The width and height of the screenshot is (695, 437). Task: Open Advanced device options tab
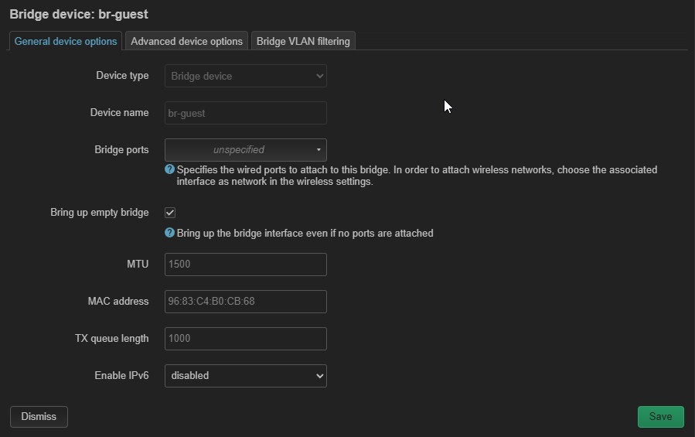click(186, 41)
